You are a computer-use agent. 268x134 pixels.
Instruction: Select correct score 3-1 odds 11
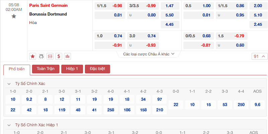pyautogui.click(x=78, y=99)
